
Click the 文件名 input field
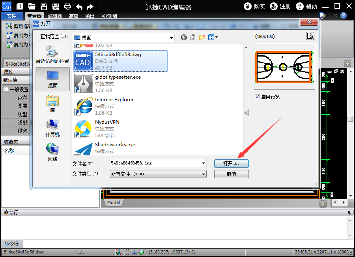click(x=155, y=163)
